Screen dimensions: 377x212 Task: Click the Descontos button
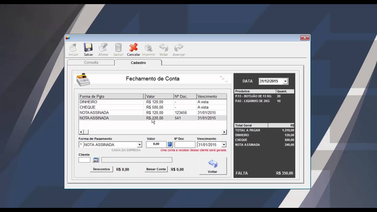pyautogui.click(x=101, y=169)
